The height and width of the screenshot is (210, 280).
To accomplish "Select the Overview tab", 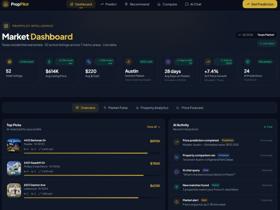I will click(x=85, y=108).
